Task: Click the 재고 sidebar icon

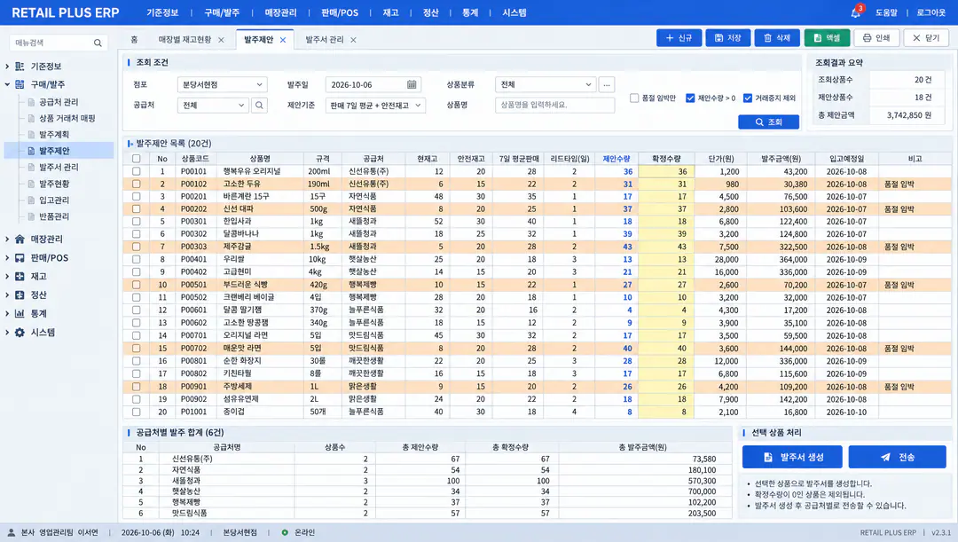Action: [20, 276]
